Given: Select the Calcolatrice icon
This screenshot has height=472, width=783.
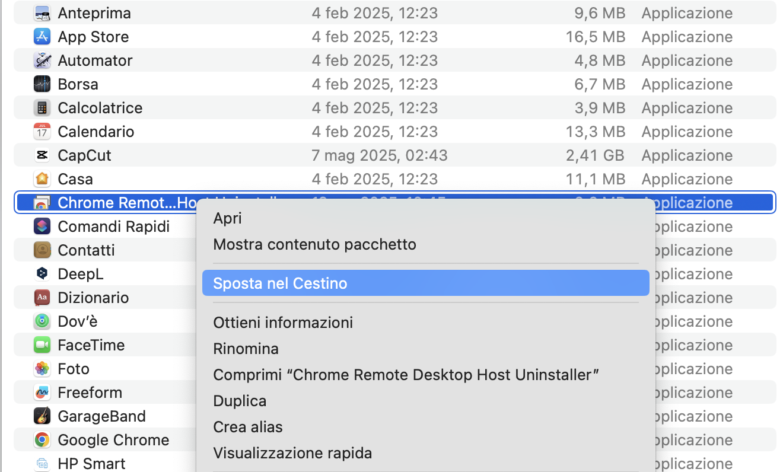Looking at the screenshot, I should click(x=42, y=107).
